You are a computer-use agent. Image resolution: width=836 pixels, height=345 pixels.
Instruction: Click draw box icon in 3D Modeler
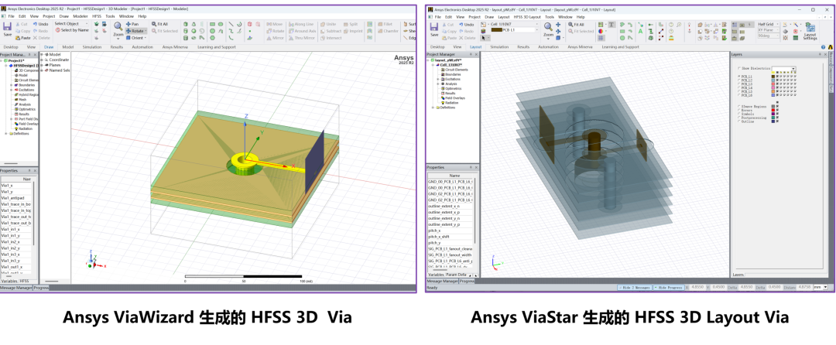click(186, 24)
